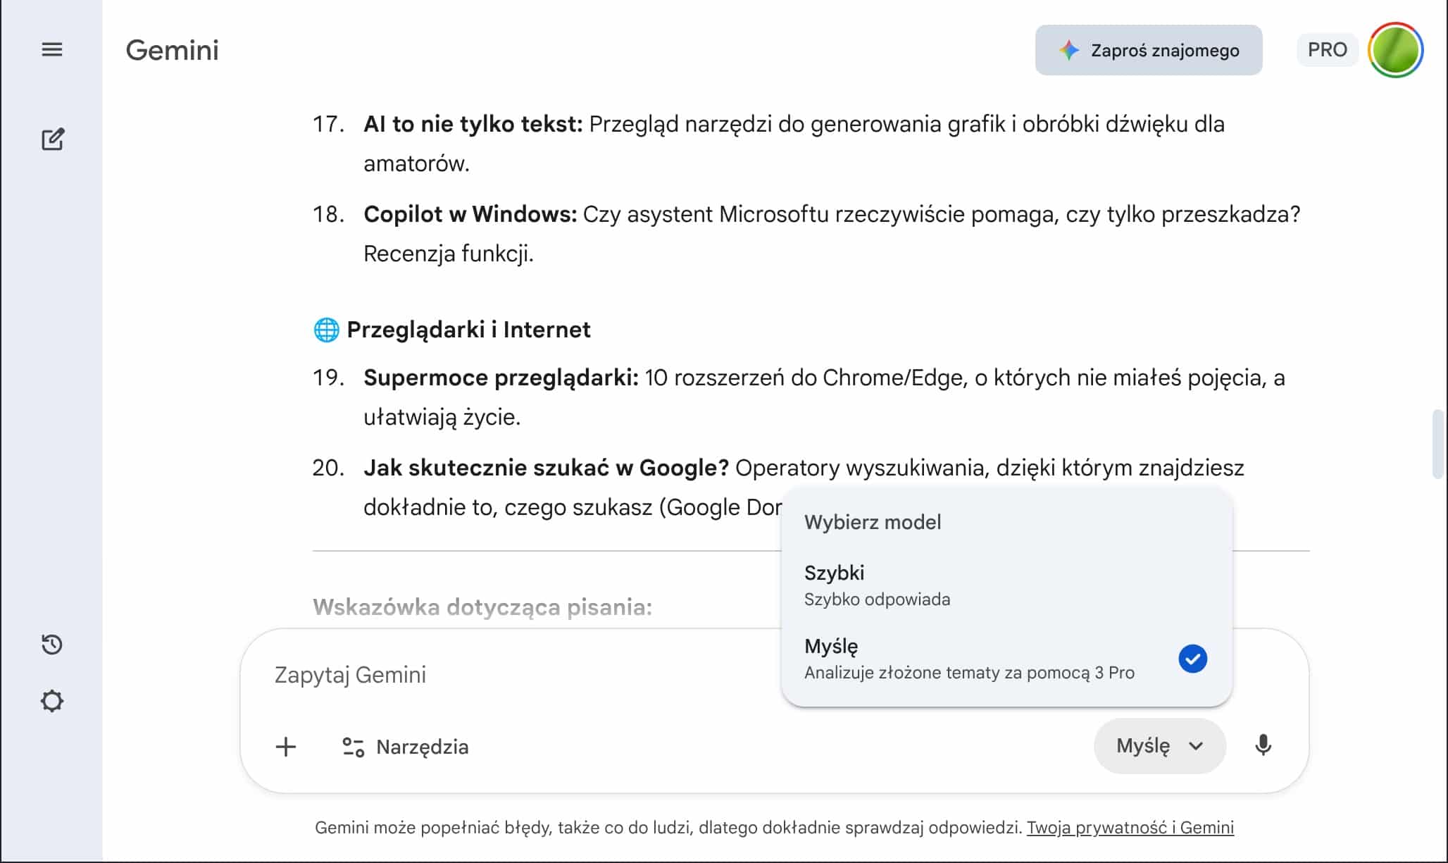Open the Twoja prywatność i Gemini link
1448x863 pixels.
(1130, 827)
